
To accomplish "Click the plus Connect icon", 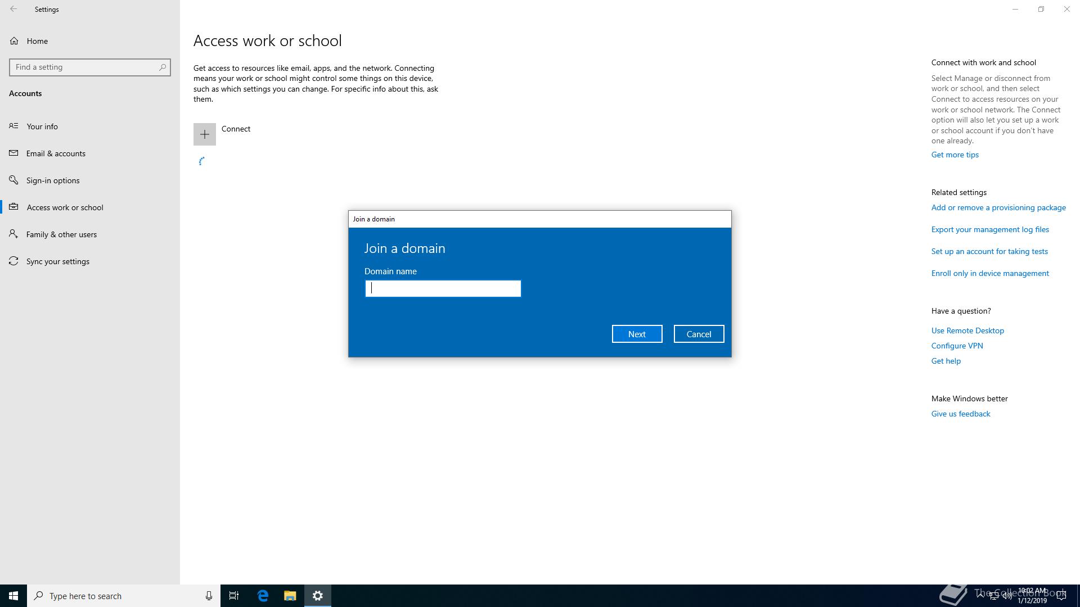I will (205, 134).
